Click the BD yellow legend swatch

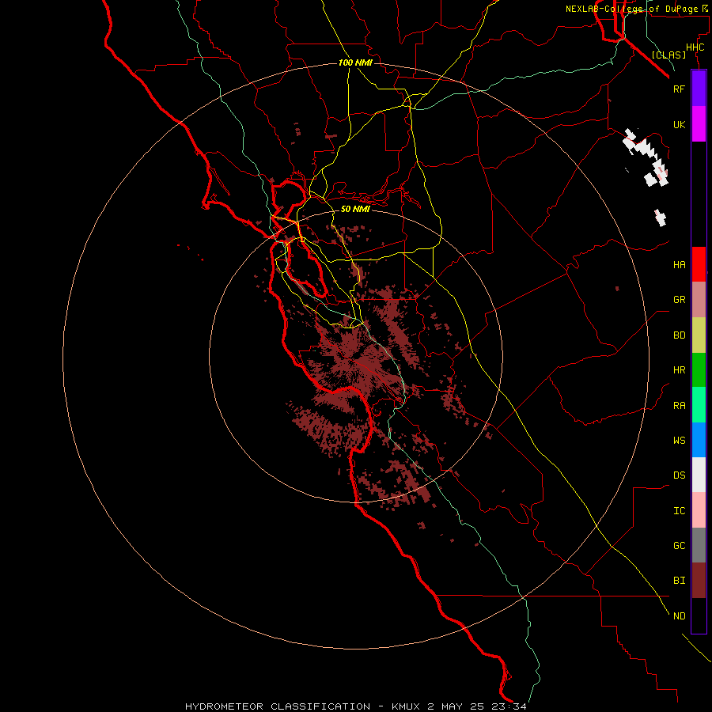tap(699, 335)
